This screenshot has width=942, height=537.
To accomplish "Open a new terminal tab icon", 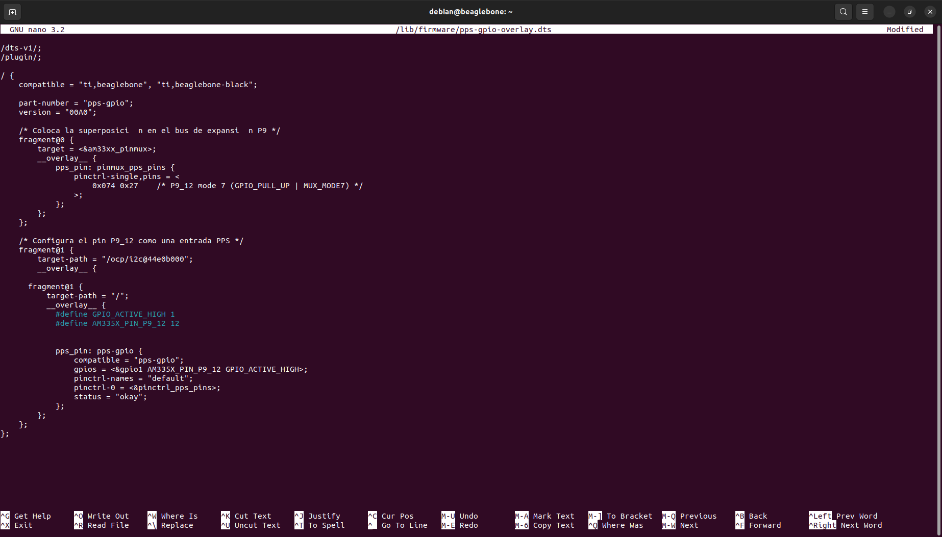I will click(12, 11).
